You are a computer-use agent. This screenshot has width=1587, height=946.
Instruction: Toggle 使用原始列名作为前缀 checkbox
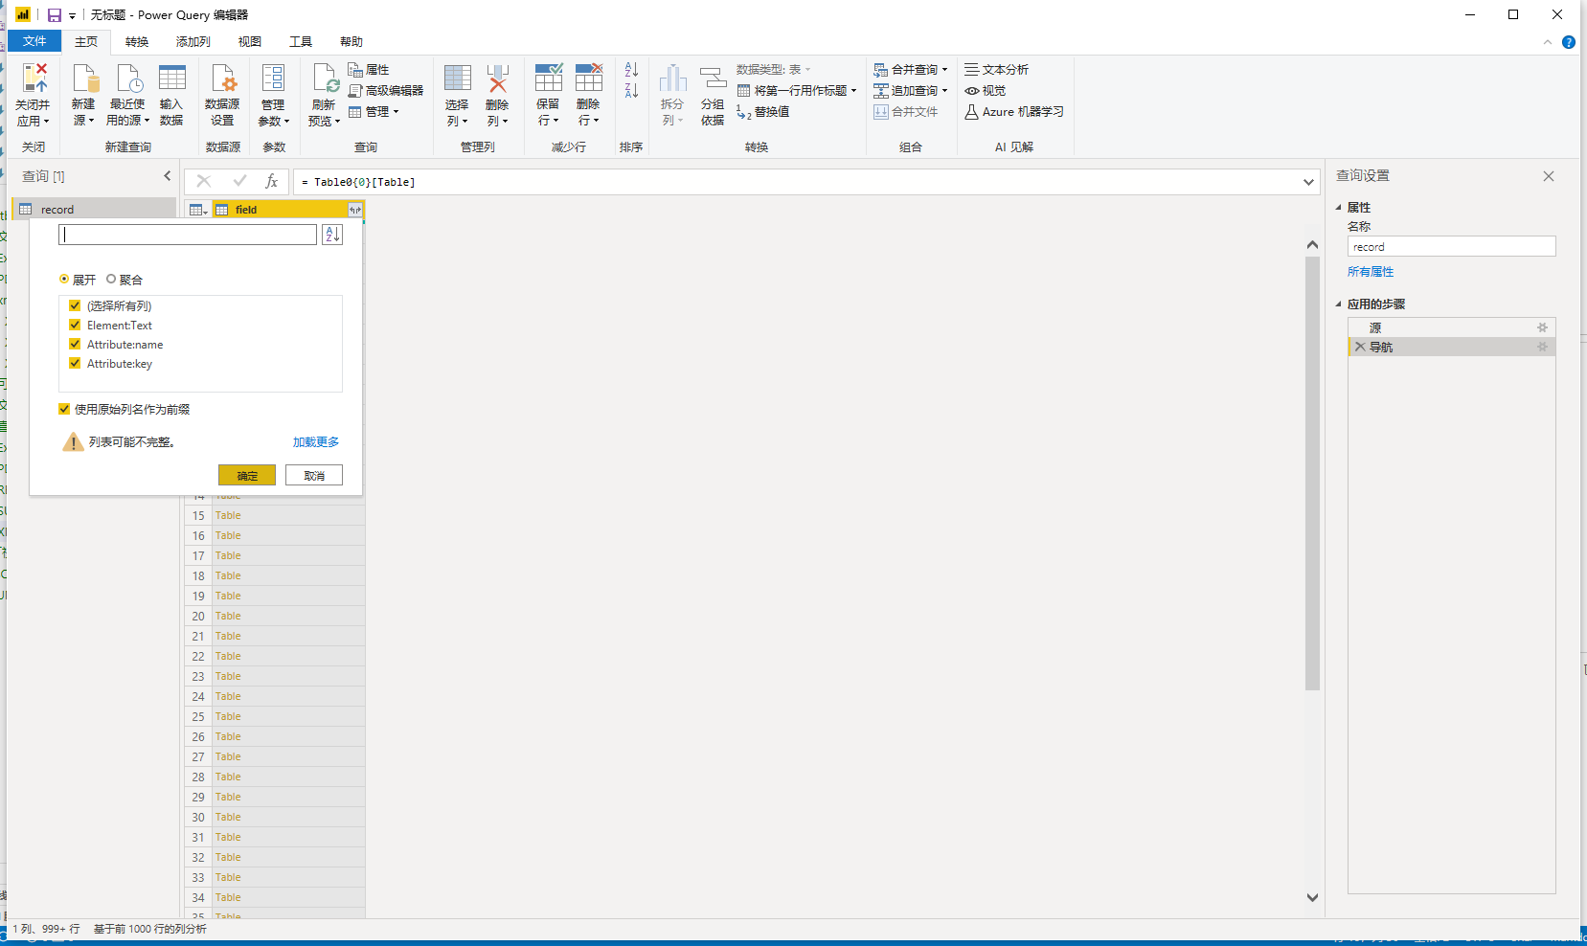point(64,410)
